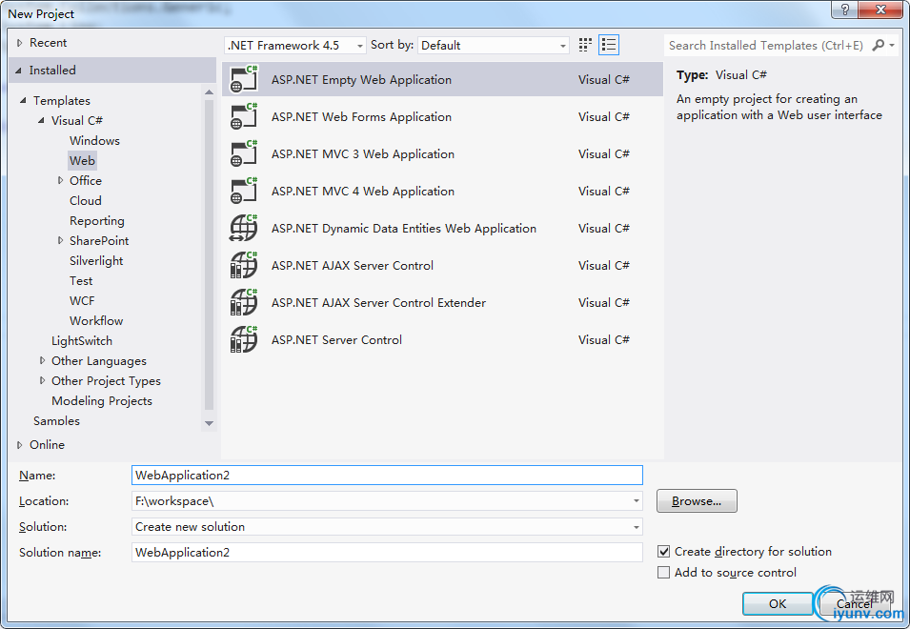Expand the Office tree node
Image resolution: width=910 pixels, height=629 pixels.
tap(60, 180)
